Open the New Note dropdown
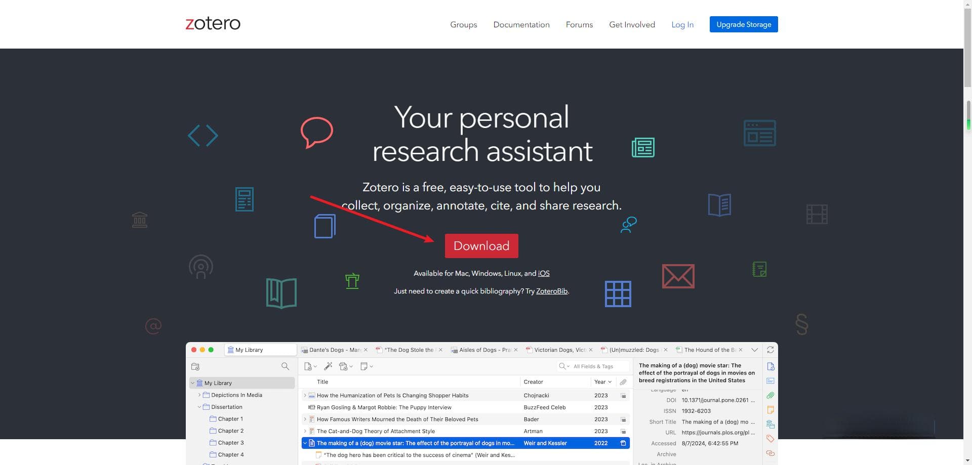The width and height of the screenshot is (972, 465). click(x=367, y=366)
